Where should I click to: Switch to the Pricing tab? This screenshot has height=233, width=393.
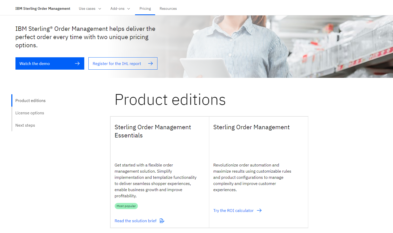[145, 8]
